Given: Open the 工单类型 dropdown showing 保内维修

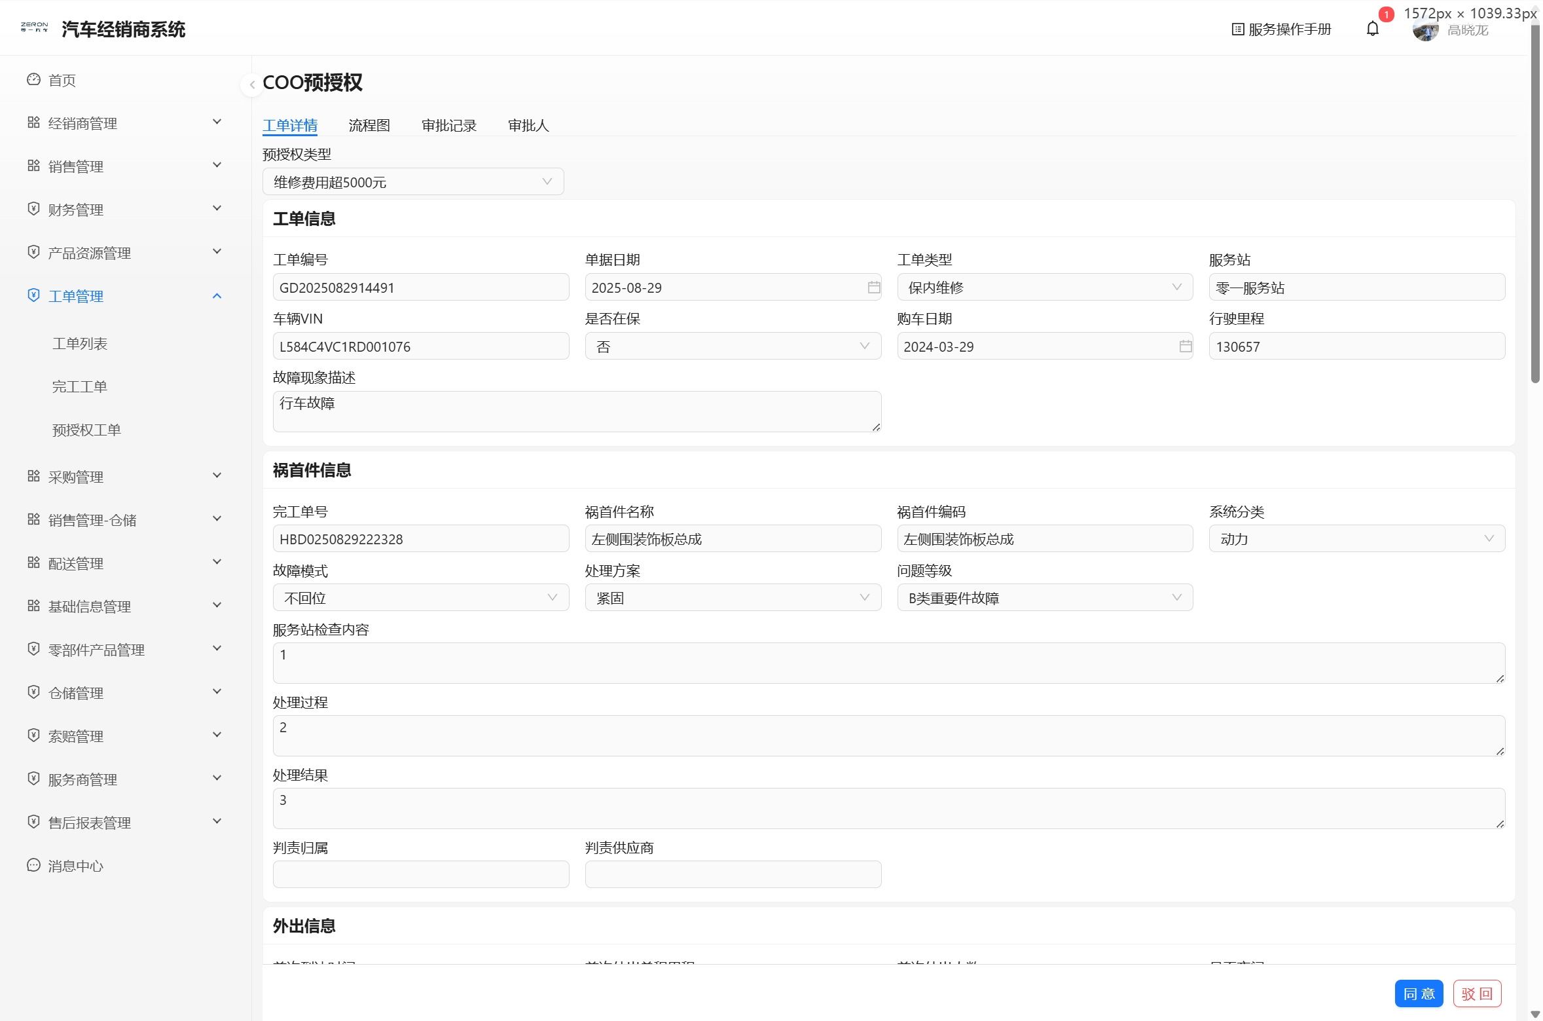Looking at the screenshot, I should tap(1045, 288).
